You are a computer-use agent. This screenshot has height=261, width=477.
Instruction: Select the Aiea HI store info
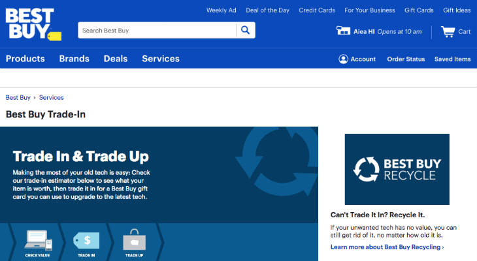(x=387, y=31)
